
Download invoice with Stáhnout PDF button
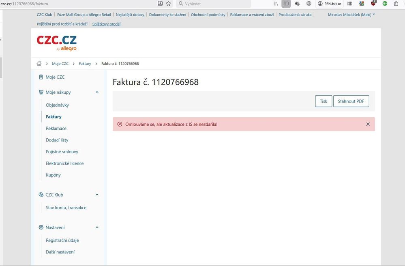click(x=351, y=101)
